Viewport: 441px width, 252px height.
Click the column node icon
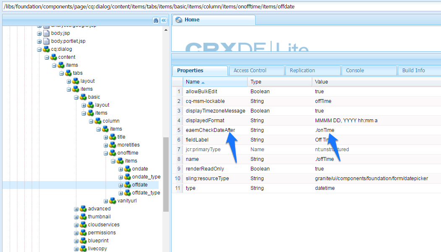coord(98,121)
